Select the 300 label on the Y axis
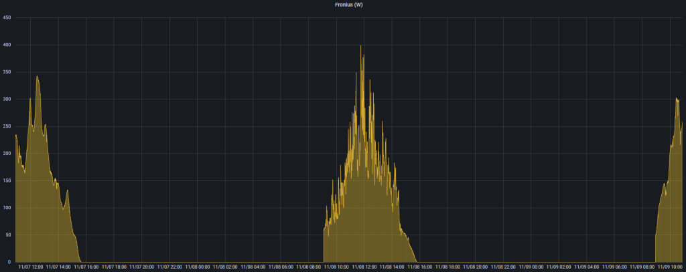The height and width of the screenshot is (272, 686). [x=7, y=100]
